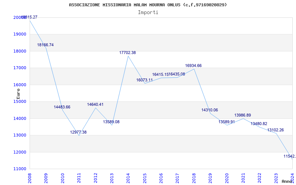This screenshot has height=185, width=296.
Task: Click the Importi subtitle
Action: 148,13
